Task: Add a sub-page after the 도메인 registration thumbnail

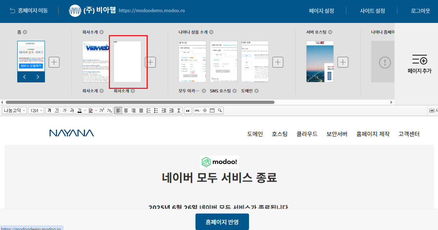Action: (x=278, y=62)
